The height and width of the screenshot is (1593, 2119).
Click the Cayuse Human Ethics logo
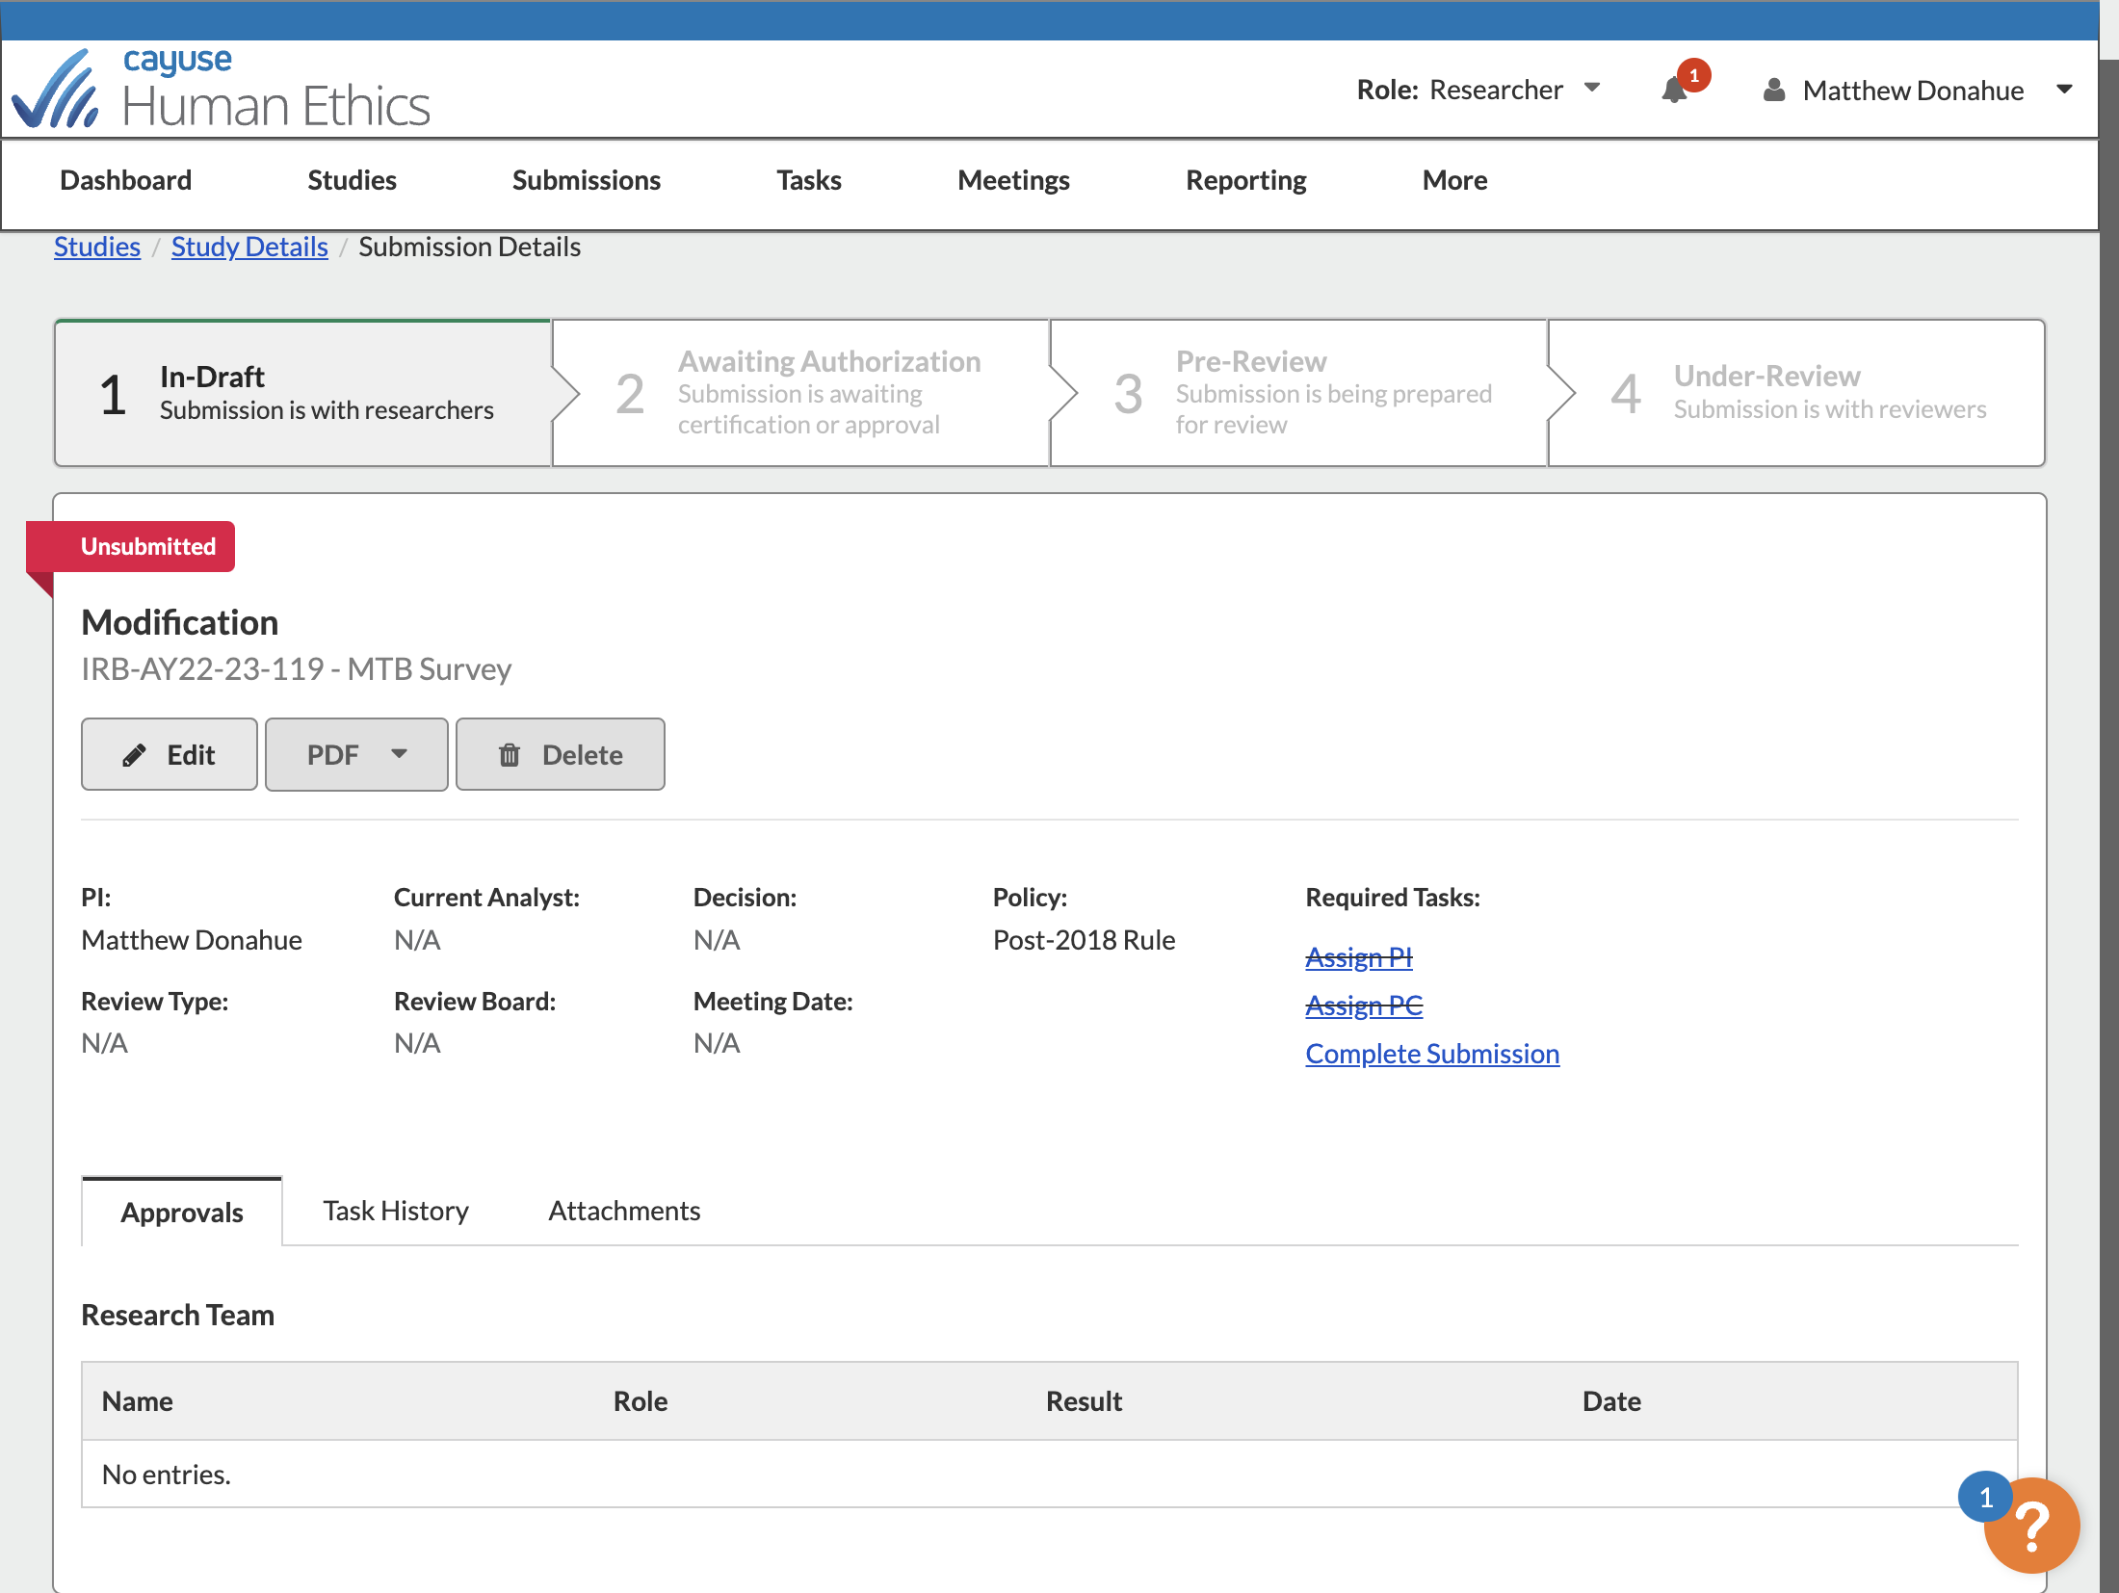(222, 89)
